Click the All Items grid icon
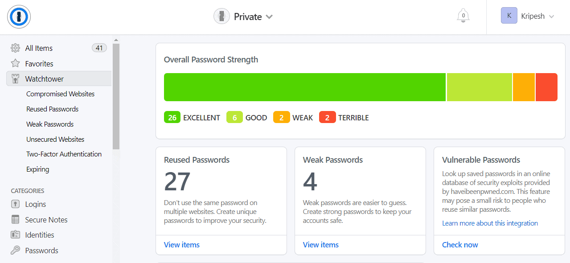This screenshot has height=263, width=570. 16,48
